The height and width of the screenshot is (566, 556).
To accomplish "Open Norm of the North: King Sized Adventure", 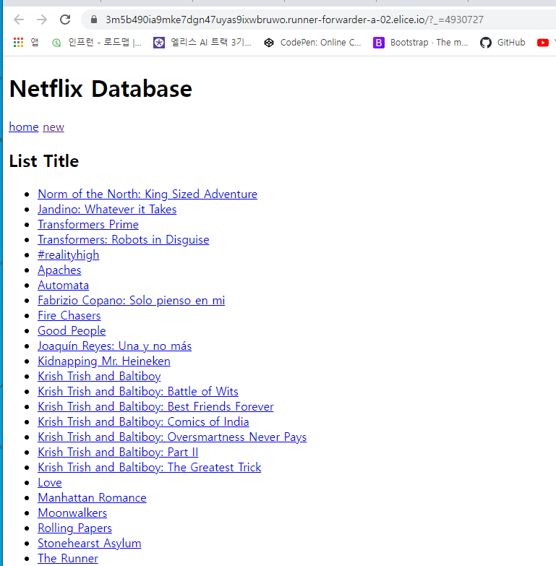I will (x=147, y=194).
